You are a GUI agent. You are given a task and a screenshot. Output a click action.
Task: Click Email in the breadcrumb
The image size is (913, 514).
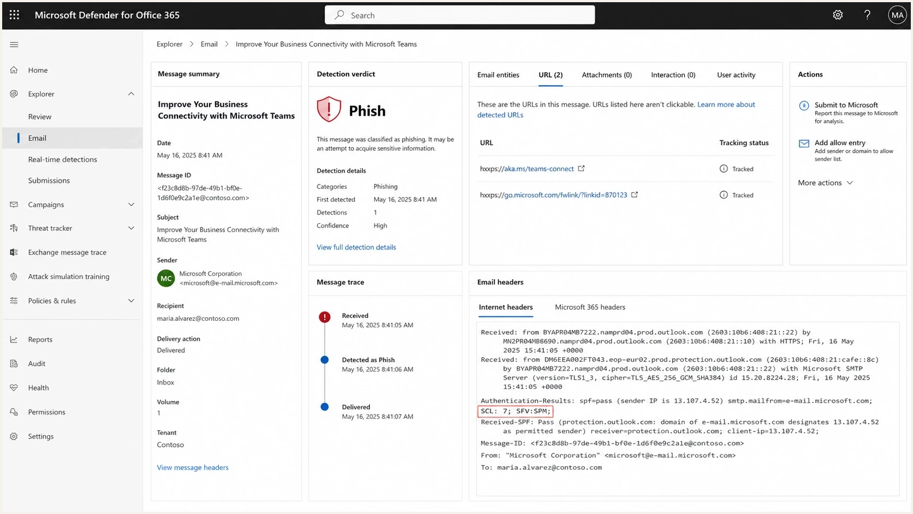pos(209,44)
